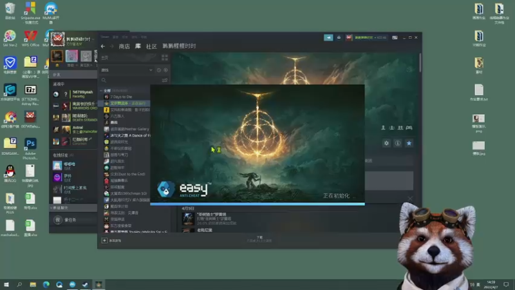Open the 商店 (Store) tab
This screenshot has height=290, width=515.
(x=124, y=46)
